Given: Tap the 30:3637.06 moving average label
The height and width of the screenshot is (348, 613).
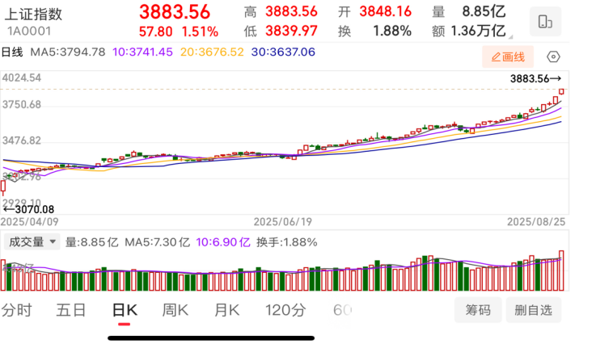Looking at the screenshot, I should [x=283, y=52].
